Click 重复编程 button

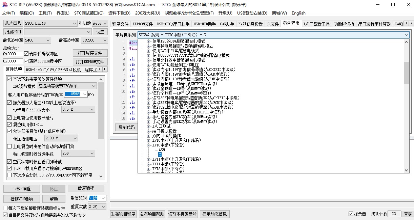(x=86, y=188)
